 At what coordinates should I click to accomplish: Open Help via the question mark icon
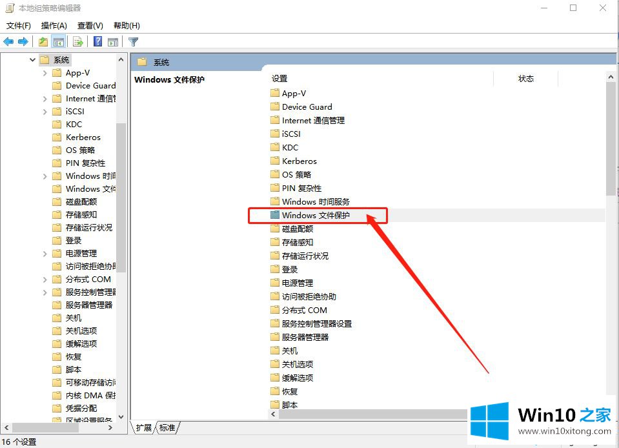[97, 42]
